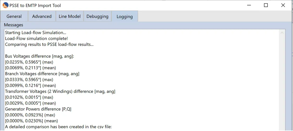Click the 'Load-Flow simulation complete!' message
Image resolution: width=293 pixels, height=131 pixels.
click(x=36, y=39)
